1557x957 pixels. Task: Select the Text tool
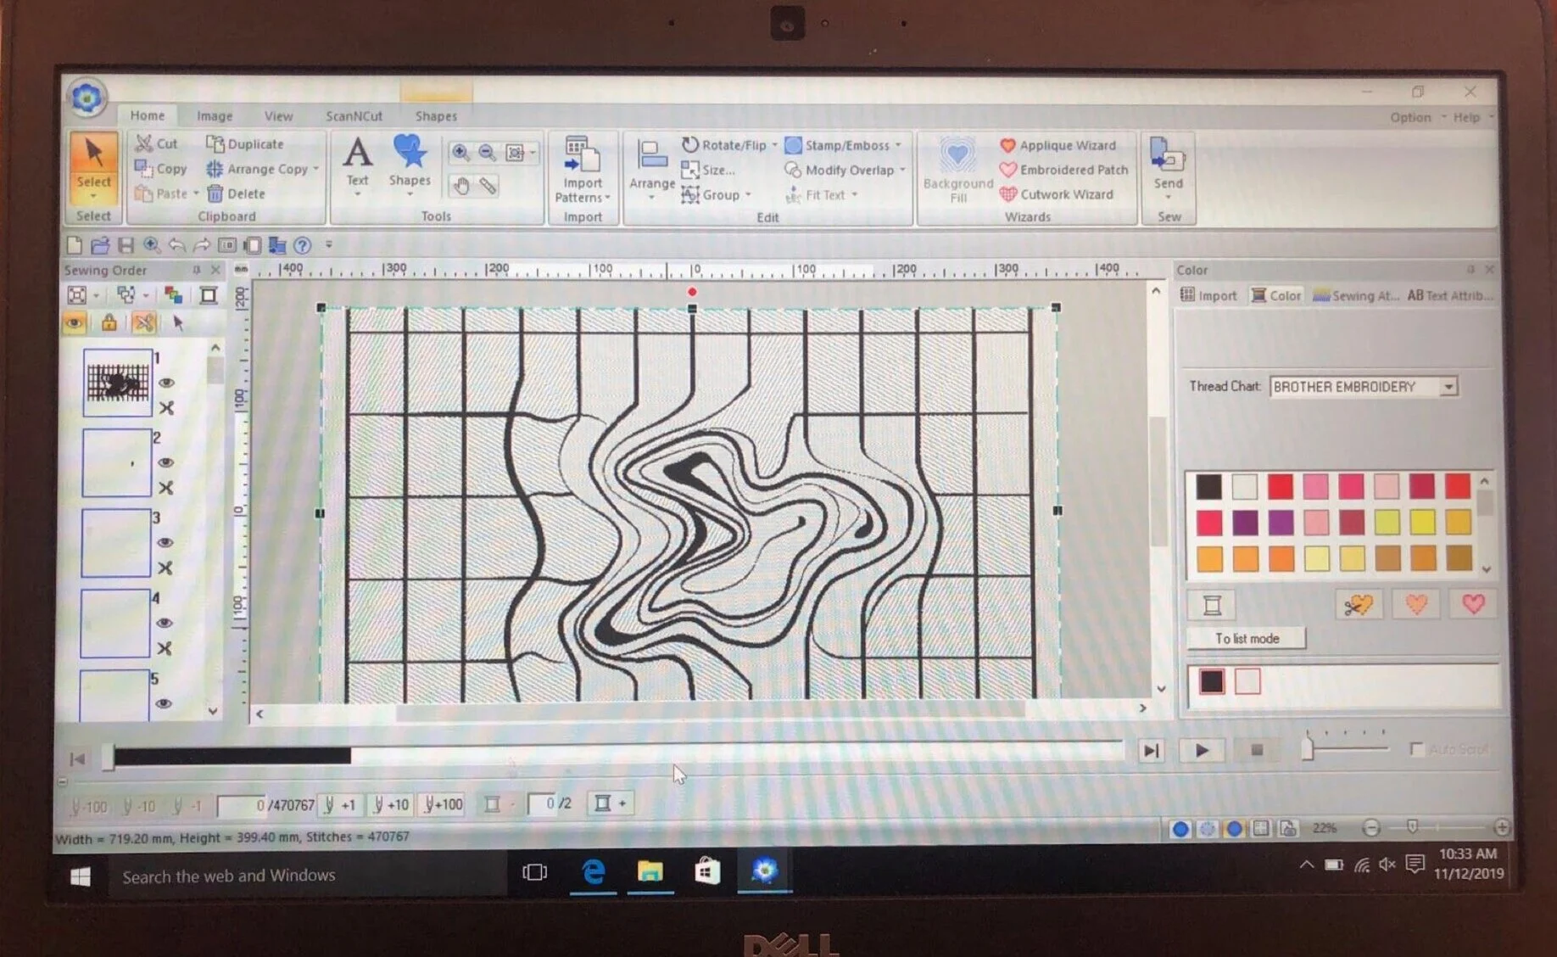point(357,163)
